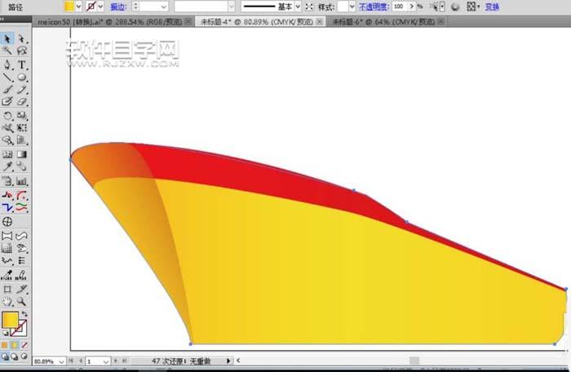
Task: Select the Line Segment tool
Action: pyautogui.click(x=7, y=77)
